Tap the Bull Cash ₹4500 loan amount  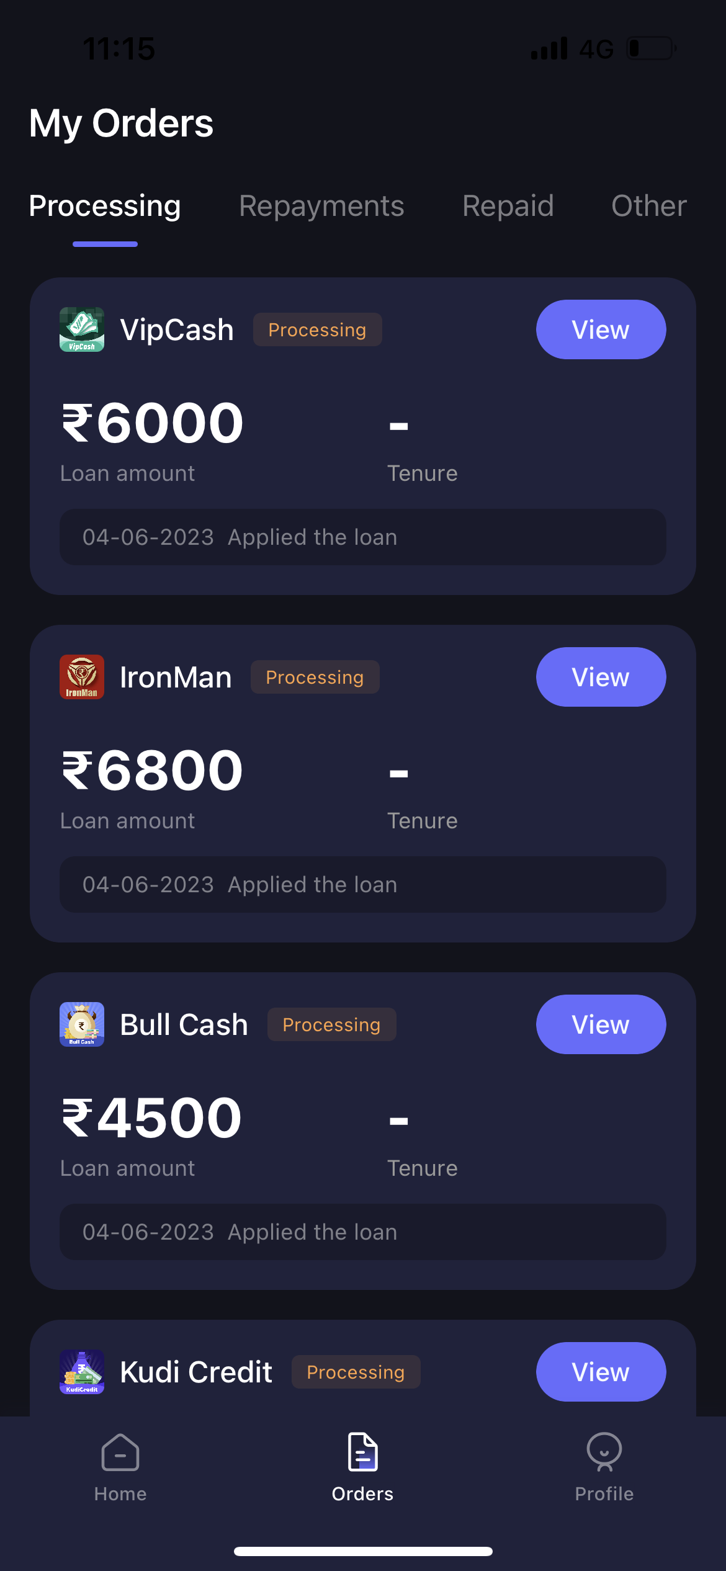152,1118
